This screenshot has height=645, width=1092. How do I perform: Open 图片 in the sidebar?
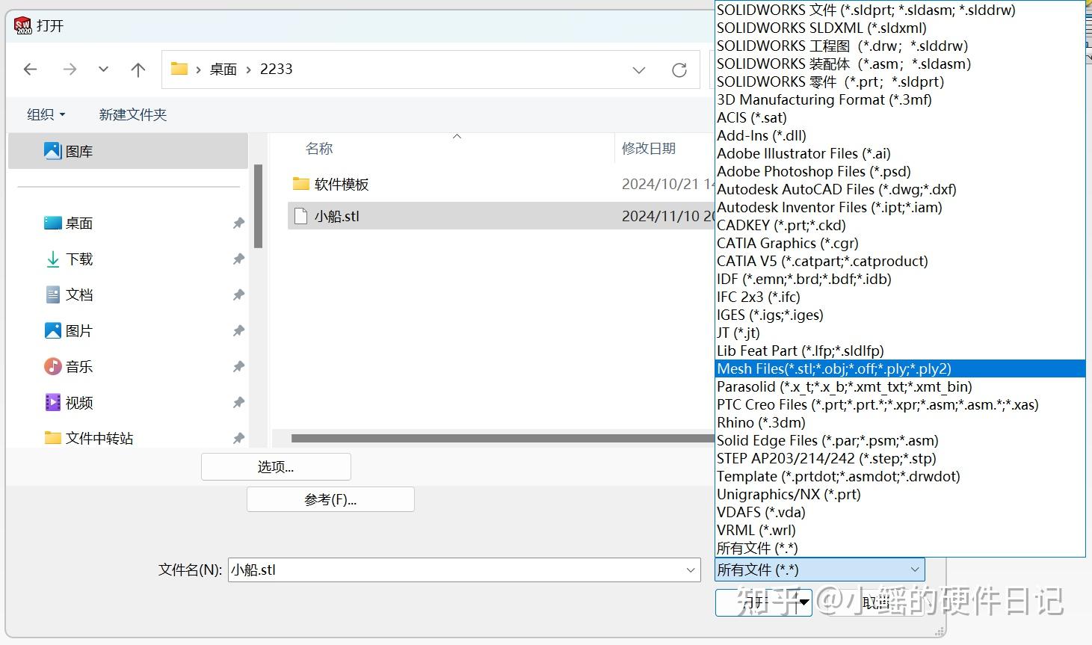79,330
